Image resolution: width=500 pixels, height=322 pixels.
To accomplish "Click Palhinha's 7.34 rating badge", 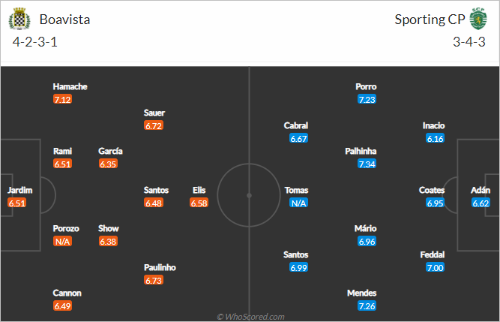I will click(x=367, y=164).
